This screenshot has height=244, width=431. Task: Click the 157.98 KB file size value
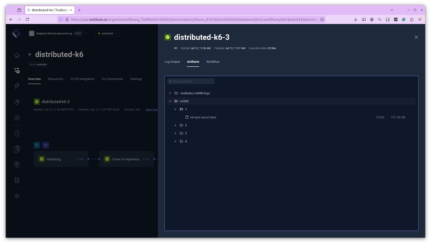point(398,117)
